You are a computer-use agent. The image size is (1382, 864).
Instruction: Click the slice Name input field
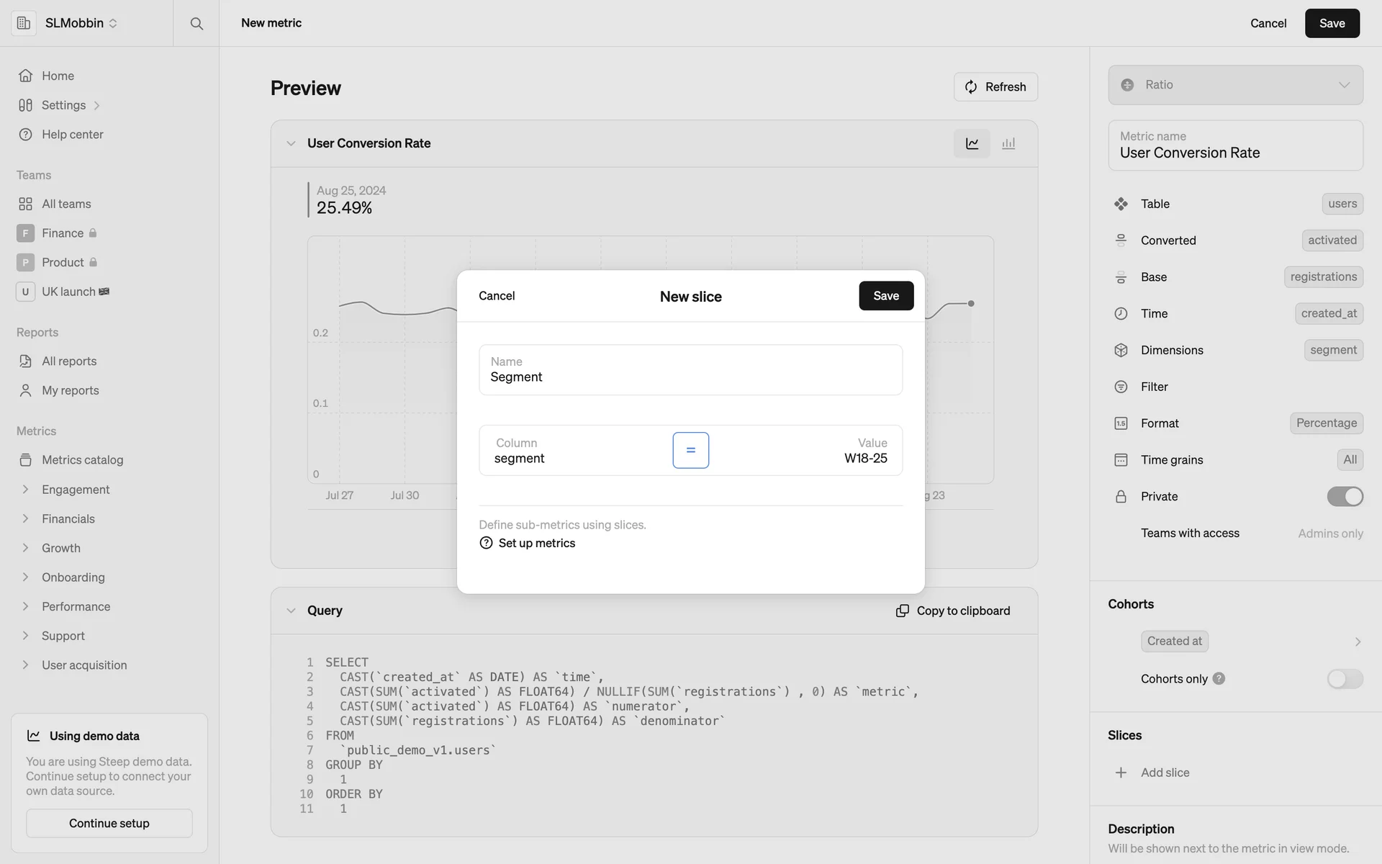(x=690, y=370)
